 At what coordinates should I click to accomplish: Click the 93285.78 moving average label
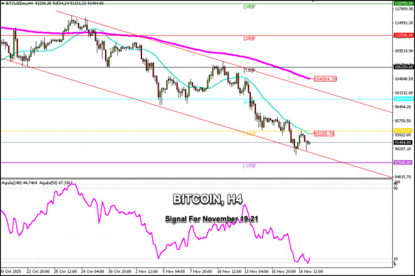[x=324, y=133]
